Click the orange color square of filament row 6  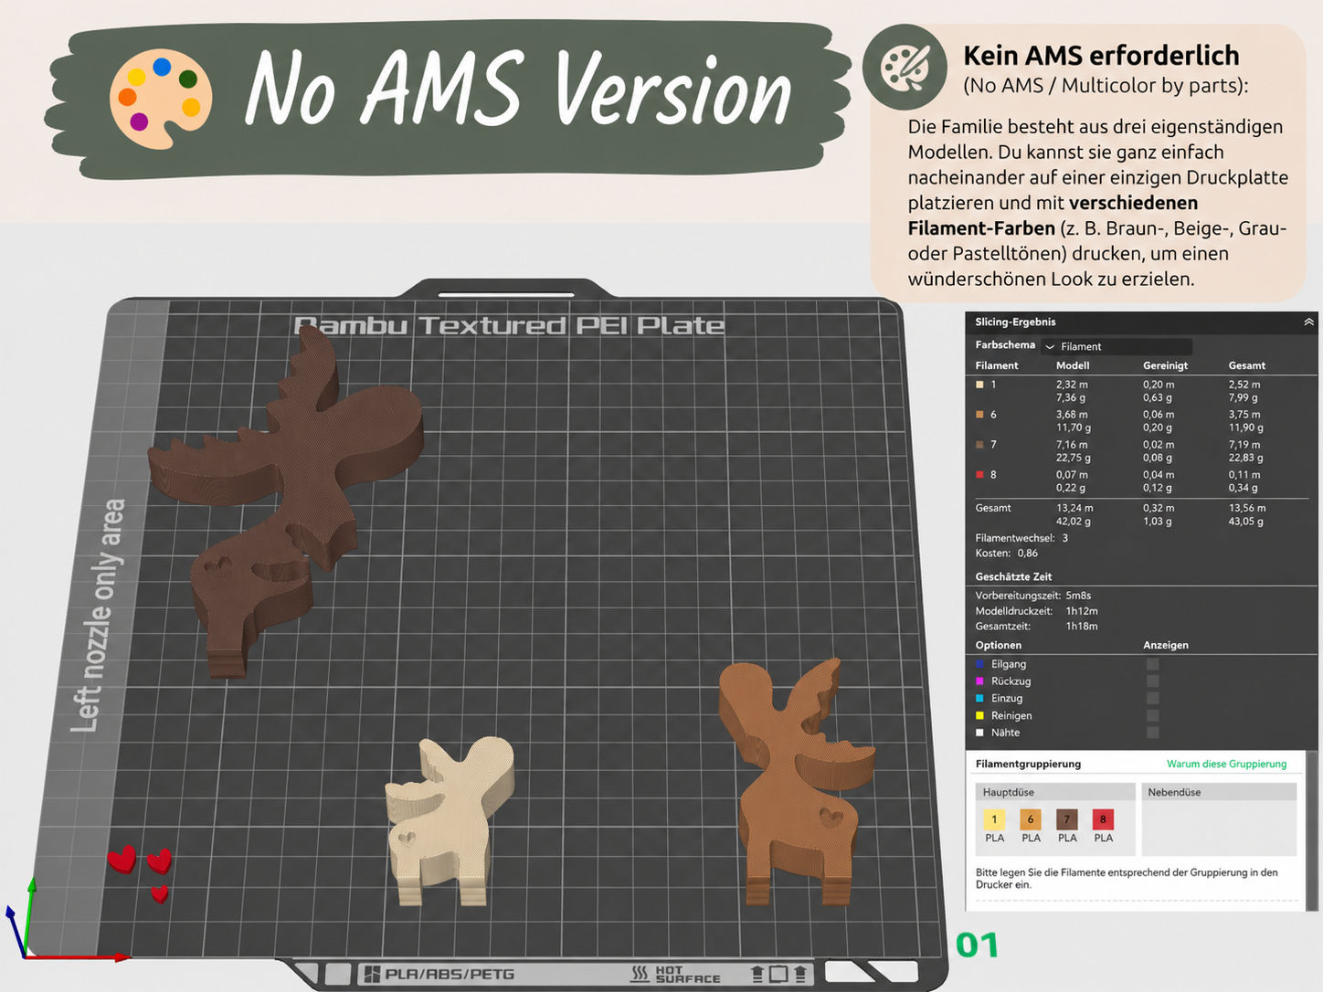pos(980,415)
